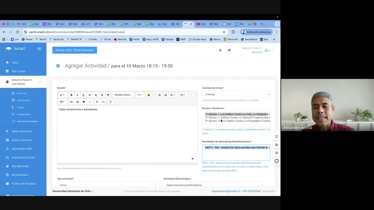
Task: Open the Estrategia Metodológica dropdown
Action: (214, 185)
